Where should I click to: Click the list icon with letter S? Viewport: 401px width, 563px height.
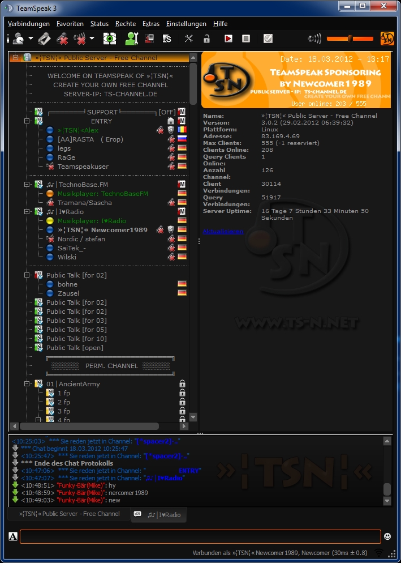pos(167,39)
